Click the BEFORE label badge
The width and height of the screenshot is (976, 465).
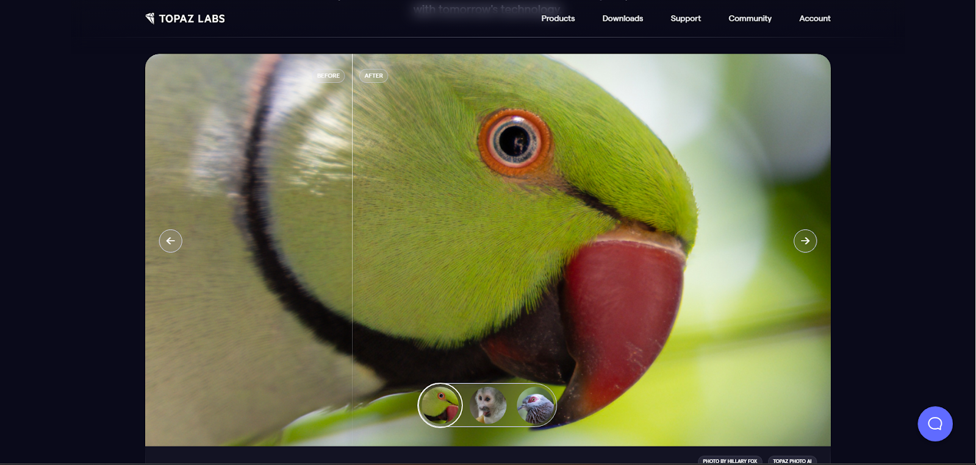tap(328, 76)
